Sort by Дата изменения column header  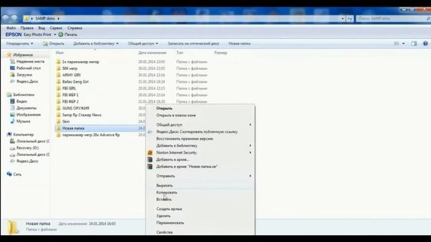[152, 52]
